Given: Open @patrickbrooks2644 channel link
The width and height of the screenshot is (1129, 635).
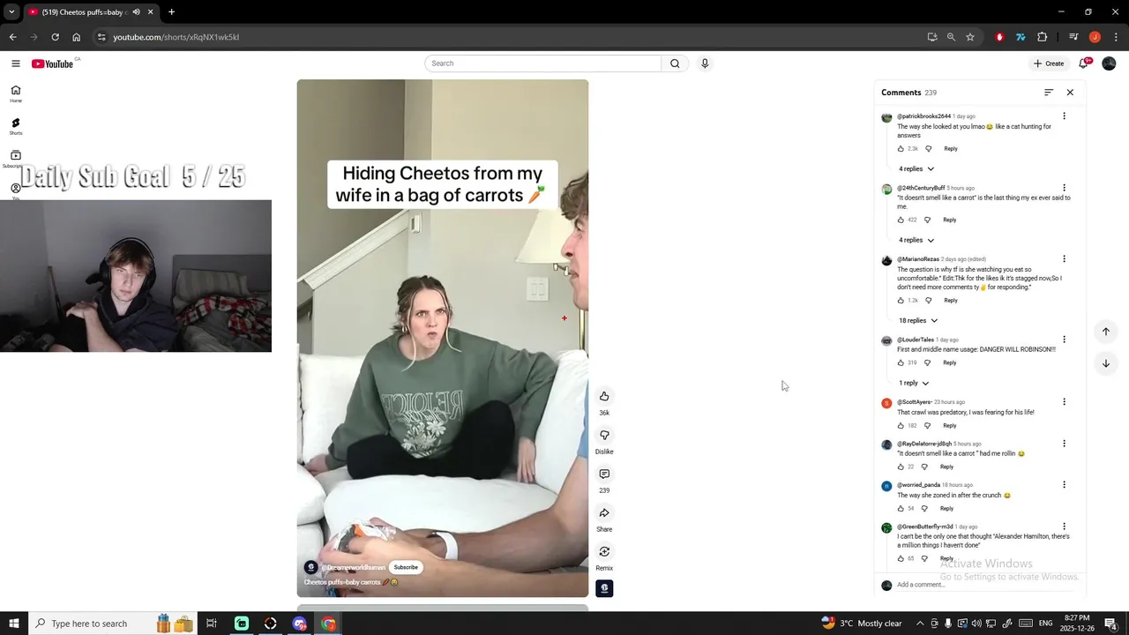Looking at the screenshot, I should click(x=923, y=116).
